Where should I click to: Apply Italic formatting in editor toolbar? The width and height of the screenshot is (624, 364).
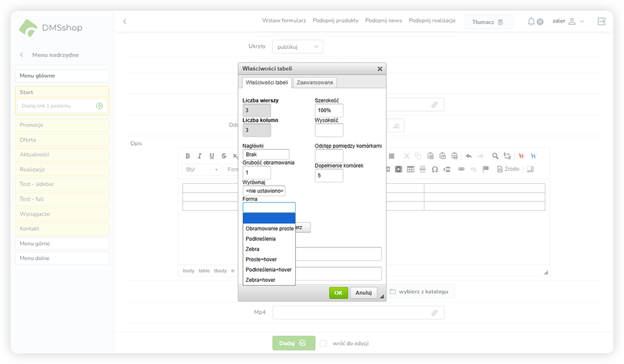click(x=200, y=156)
